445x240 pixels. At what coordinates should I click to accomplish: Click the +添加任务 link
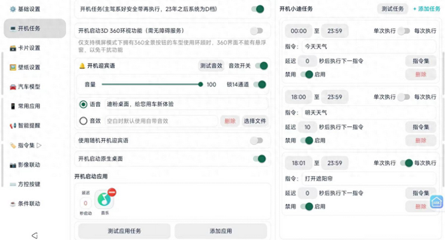point(426,9)
